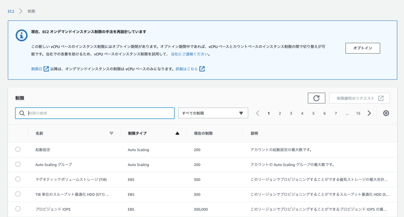The height and width of the screenshot is (217, 404).
Task: Click external link icon beside 期限日
Action: click(46, 69)
